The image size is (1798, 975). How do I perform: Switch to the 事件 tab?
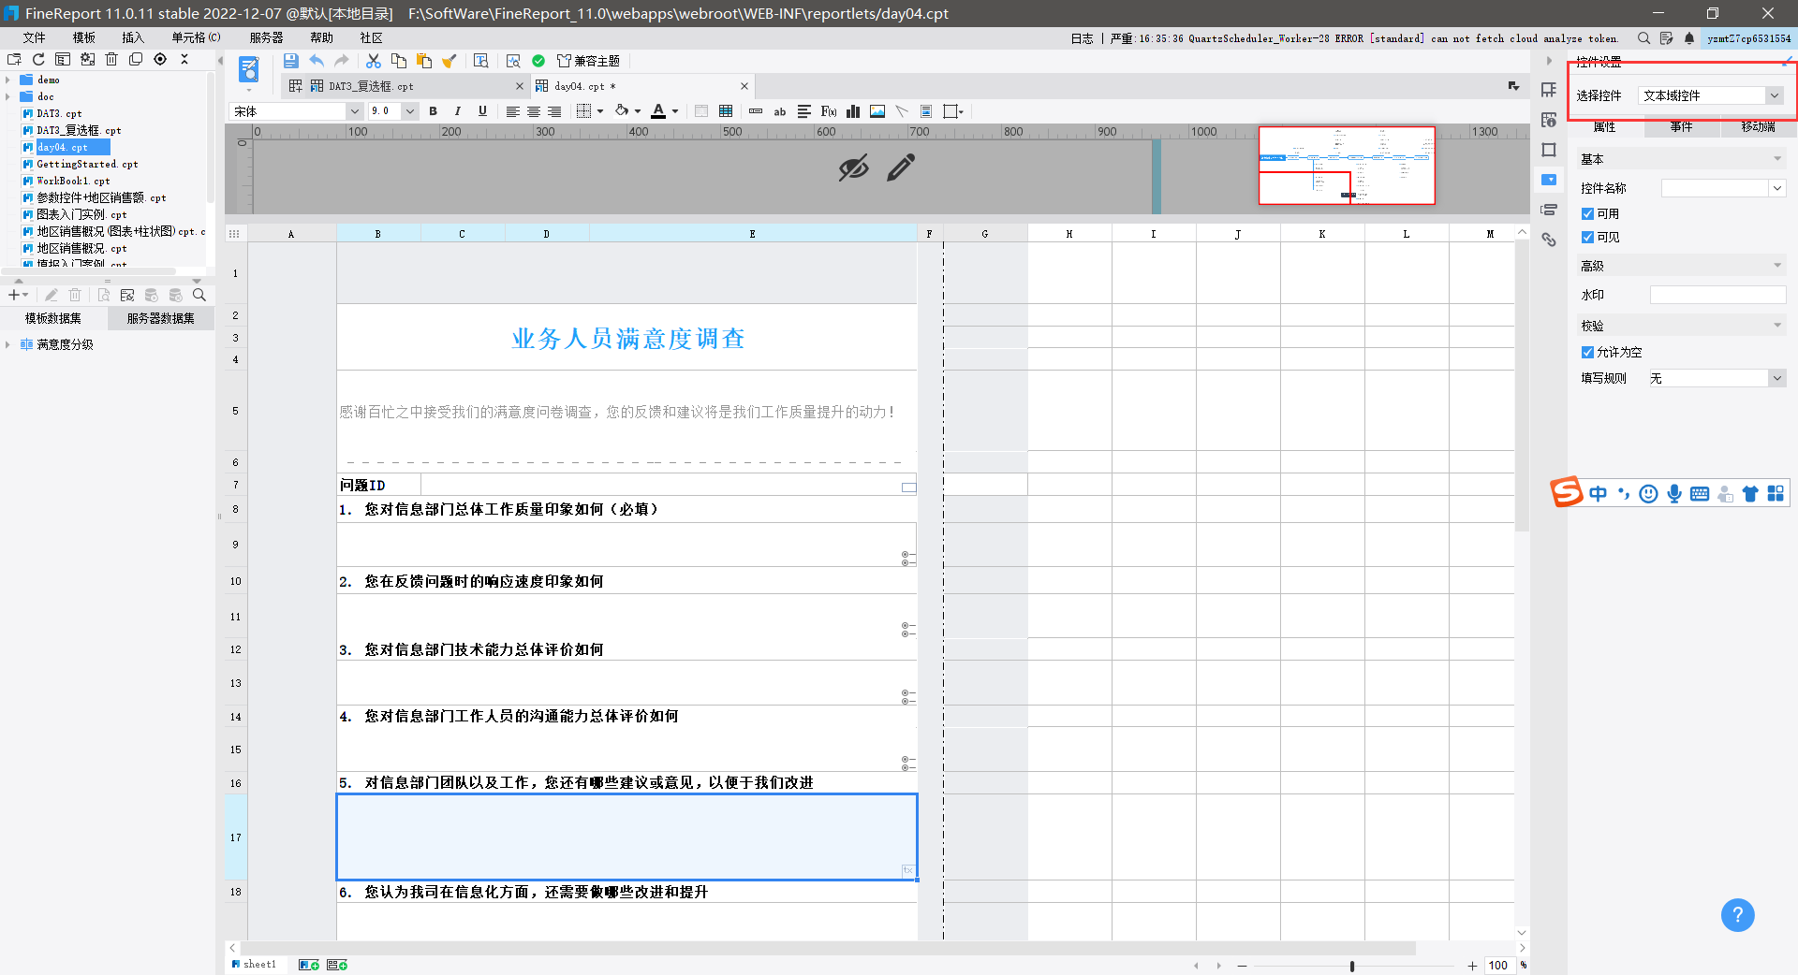click(x=1681, y=127)
